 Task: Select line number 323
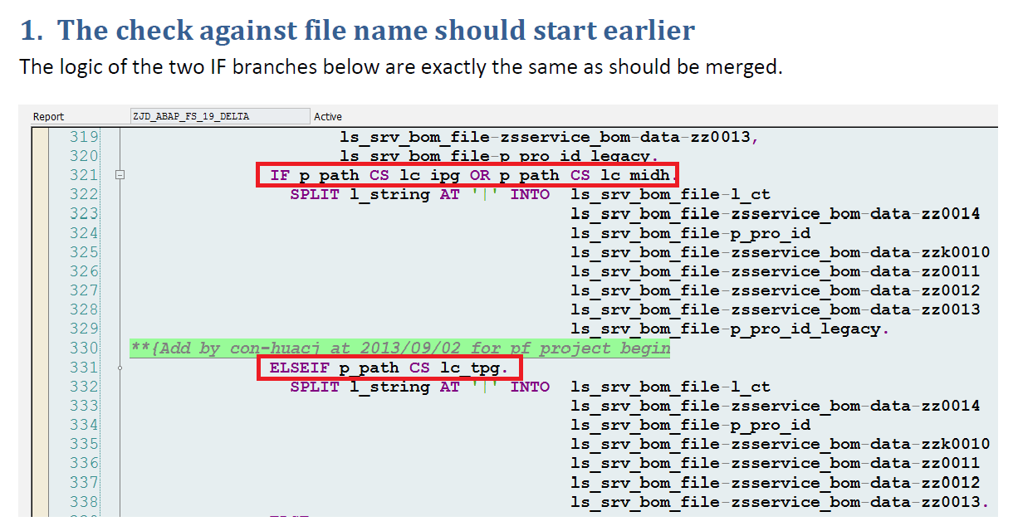click(x=84, y=214)
